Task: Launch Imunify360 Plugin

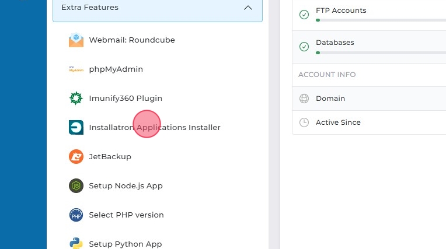Action: point(126,99)
